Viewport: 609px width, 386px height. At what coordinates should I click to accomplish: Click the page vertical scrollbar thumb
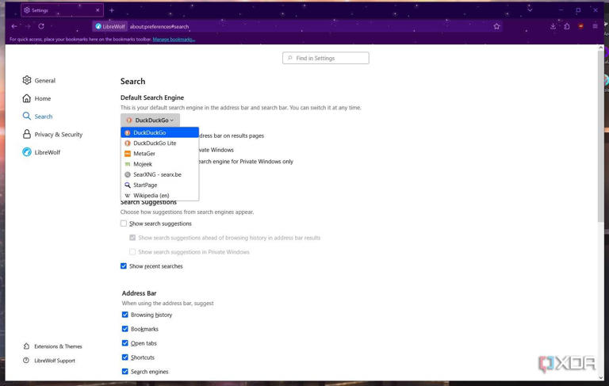click(x=601, y=136)
